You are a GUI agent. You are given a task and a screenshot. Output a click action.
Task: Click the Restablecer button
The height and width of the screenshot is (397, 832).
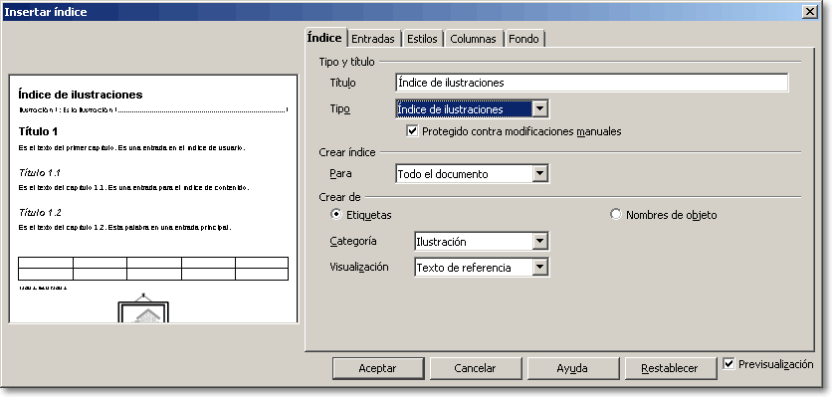[x=670, y=368]
